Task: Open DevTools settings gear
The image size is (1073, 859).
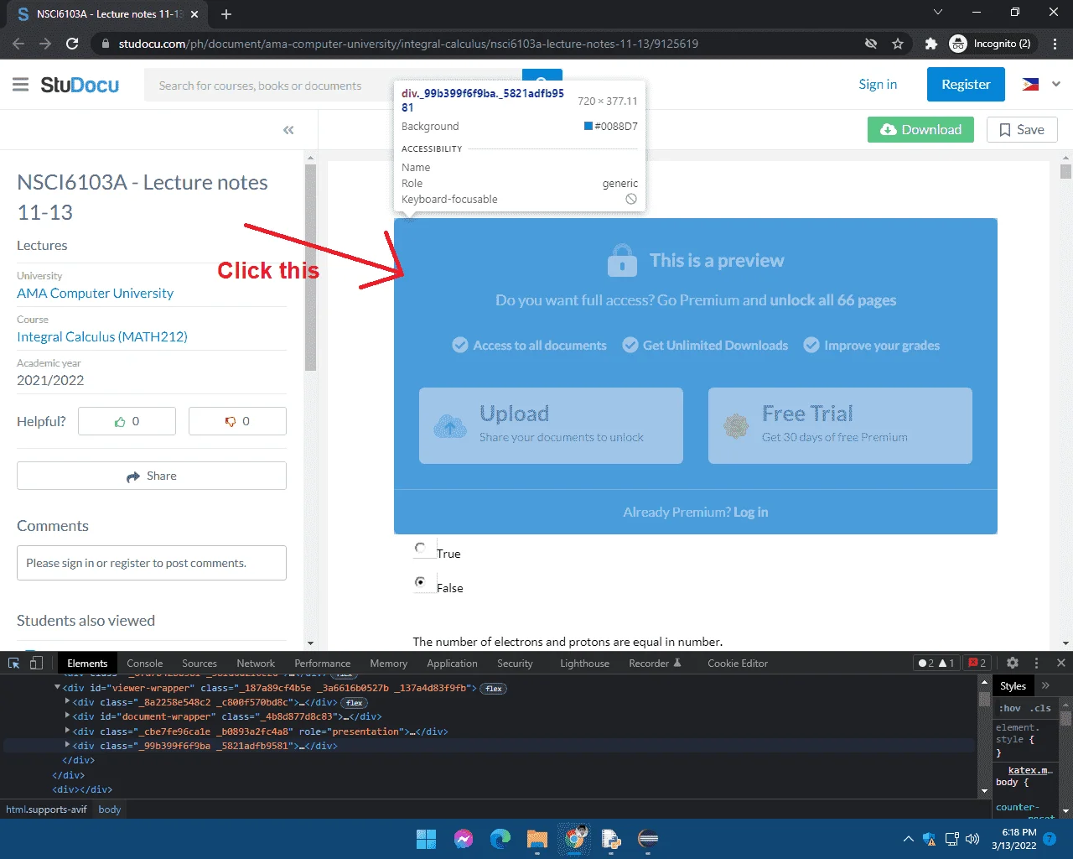Action: (x=1012, y=663)
